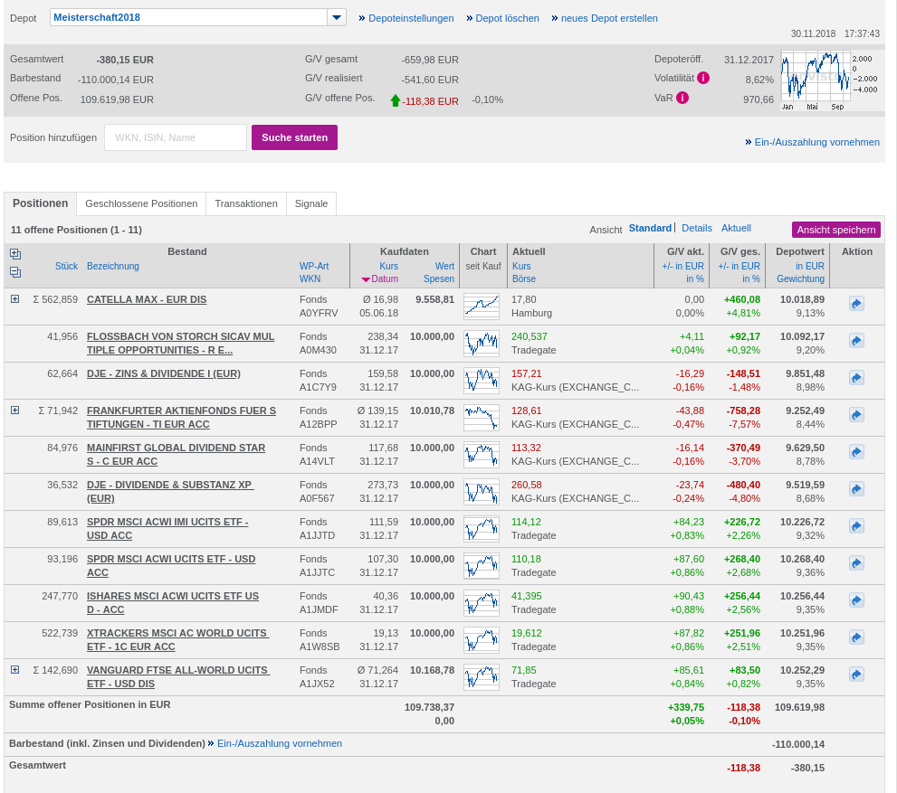Screen dimensions: 897x793
Task: Click action icon for CATELLA MAX row
Action: point(856,304)
